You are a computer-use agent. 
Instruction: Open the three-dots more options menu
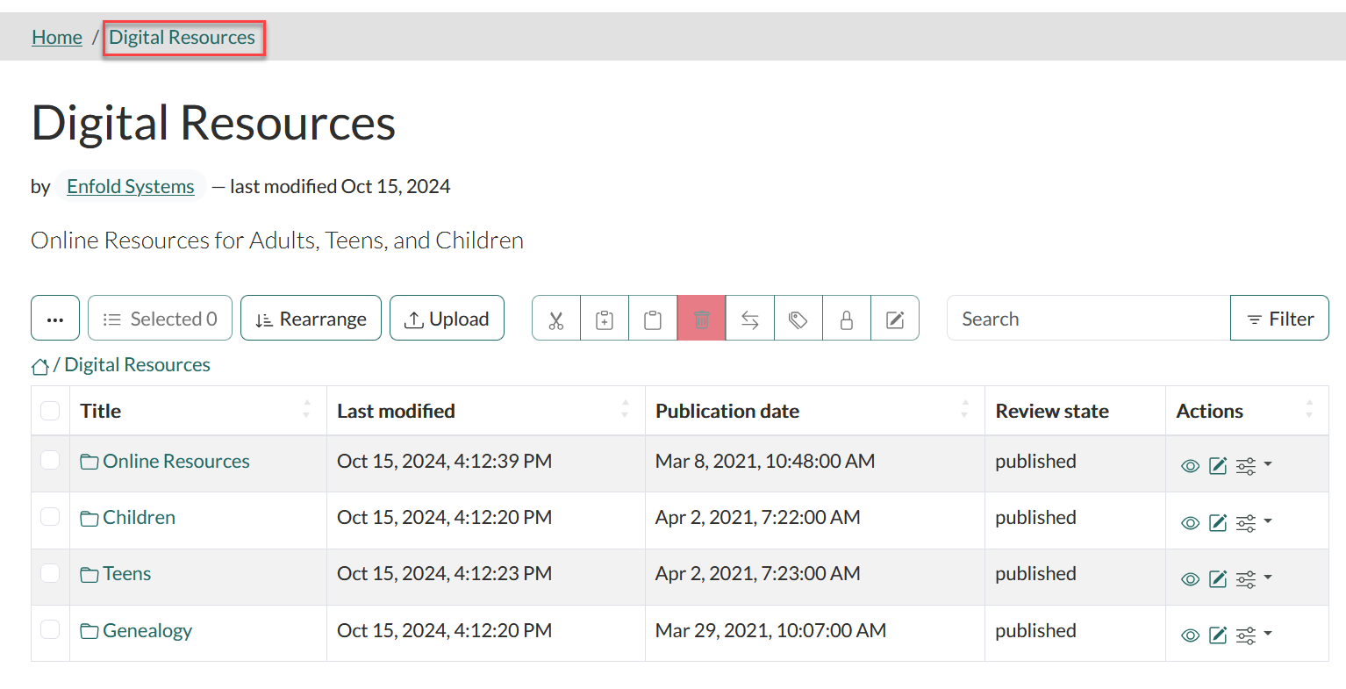(55, 319)
